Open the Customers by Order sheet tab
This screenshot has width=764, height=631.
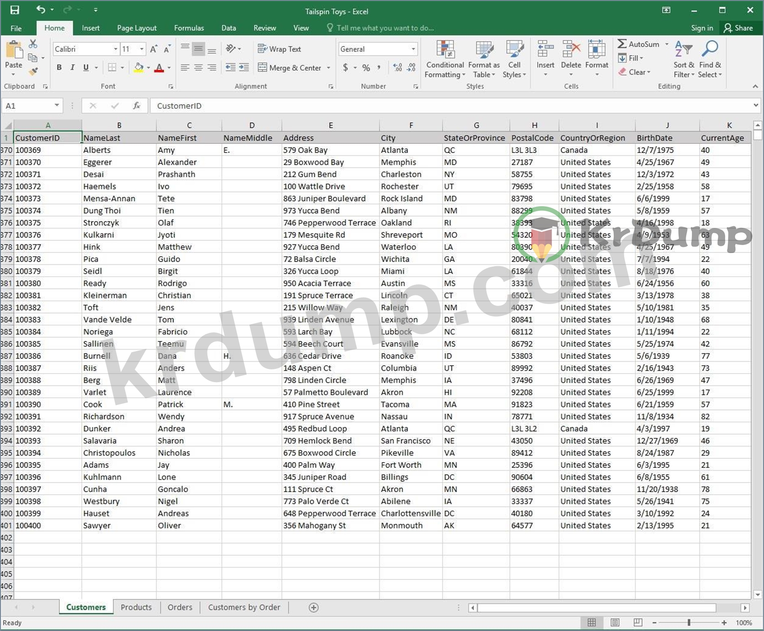click(244, 607)
